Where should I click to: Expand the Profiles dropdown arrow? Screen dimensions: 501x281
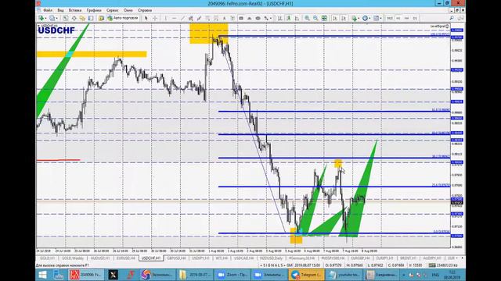(56, 18)
